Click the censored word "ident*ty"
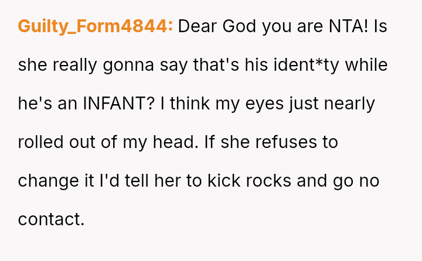 coord(307,65)
